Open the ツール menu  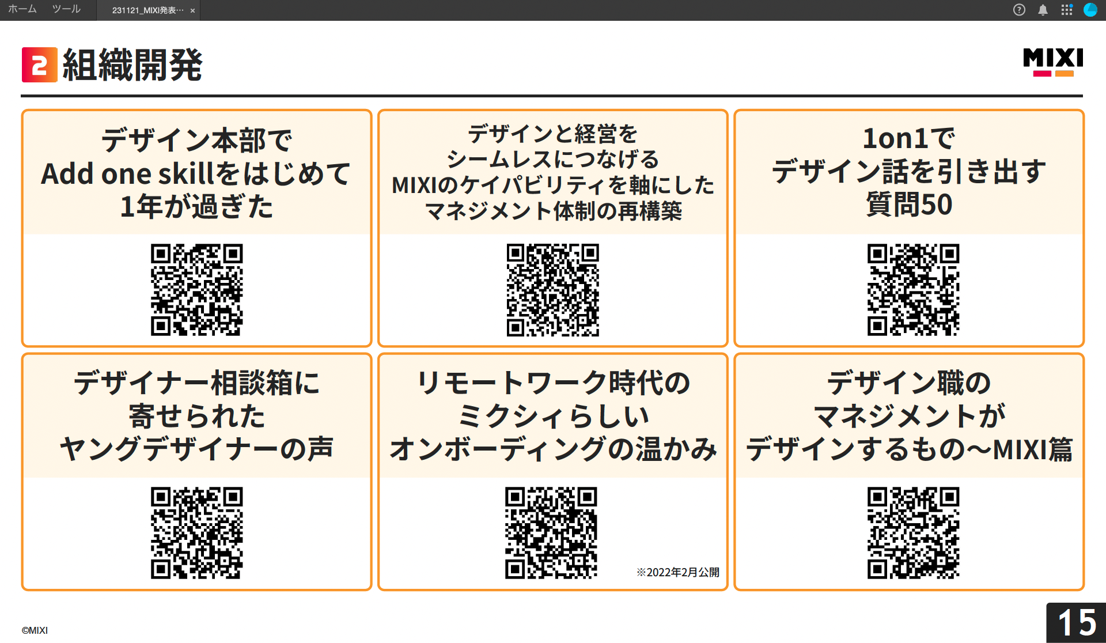[66, 9]
